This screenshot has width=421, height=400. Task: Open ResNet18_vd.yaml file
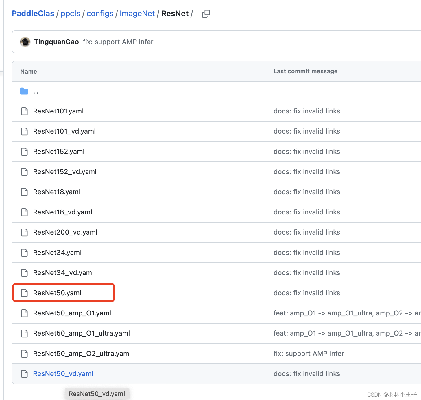pyautogui.click(x=62, y=212)
